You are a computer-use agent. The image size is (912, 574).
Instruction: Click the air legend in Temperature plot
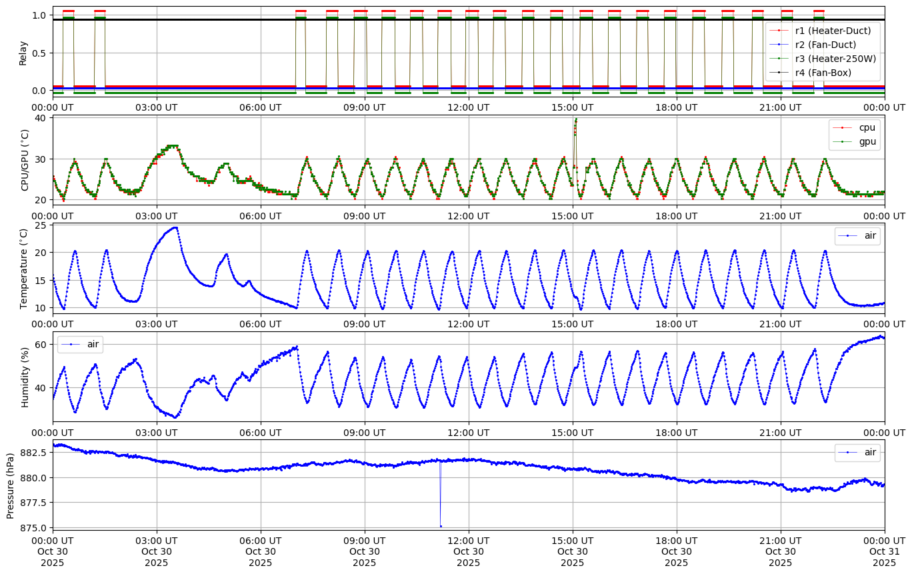[x=870, y=235]
